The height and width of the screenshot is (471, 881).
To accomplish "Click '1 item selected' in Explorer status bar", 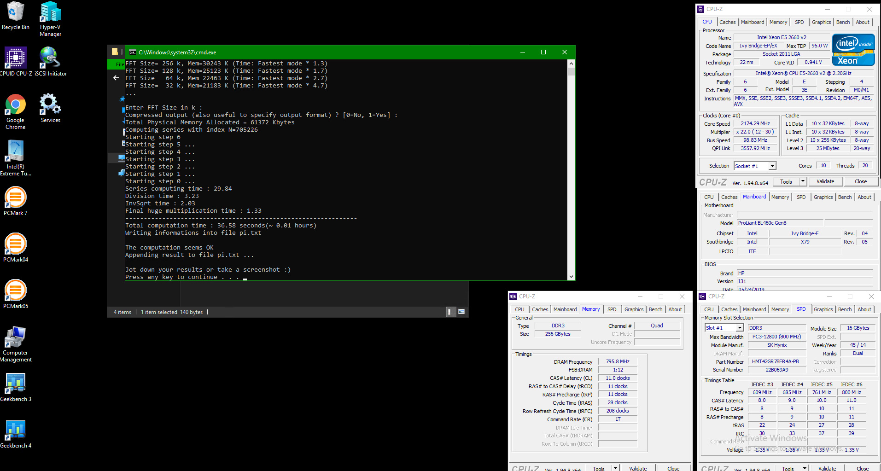I will click(x=159, y=312).
